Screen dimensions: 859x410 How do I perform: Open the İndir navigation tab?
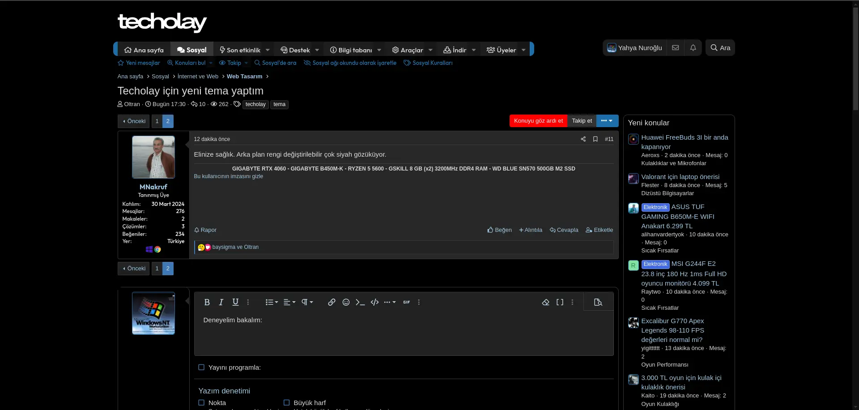click(455, 50)
